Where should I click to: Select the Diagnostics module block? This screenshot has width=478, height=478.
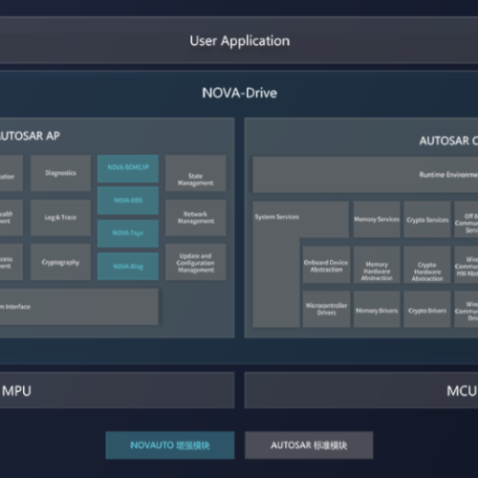click(x=60, y=173)
